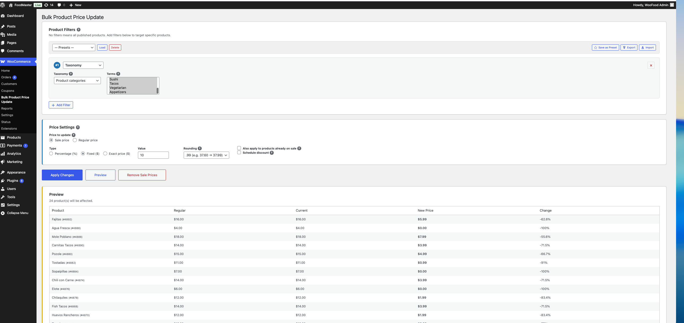The height and width of the screenshot is (323, 684).
Task: Click the comments bubble icon in admin bar
Action: (59, 5)
